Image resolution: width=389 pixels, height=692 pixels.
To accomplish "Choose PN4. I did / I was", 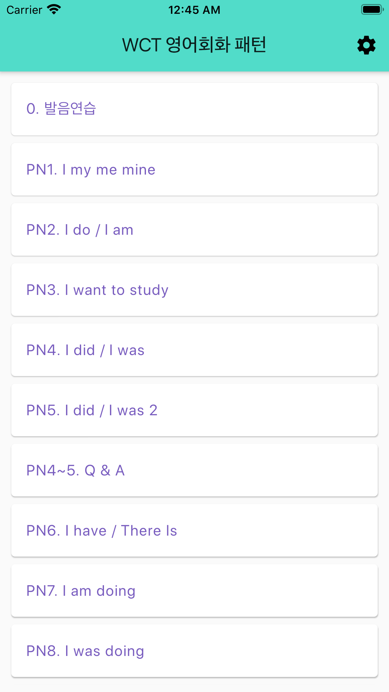I will pos(194,350).
